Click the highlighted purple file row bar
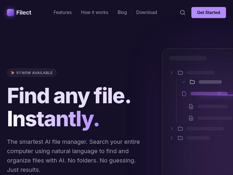233x175 pixels. click(209, 94)
